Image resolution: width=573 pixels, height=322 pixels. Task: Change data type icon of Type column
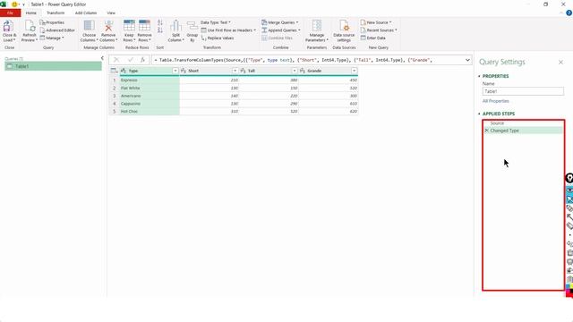pyautogui.click(x=124, y=71)
